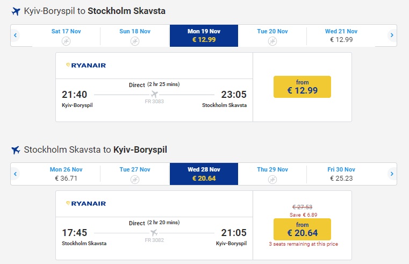Viewport: 409px width, 264px height.
Task: Show earlier return dates with left arrow
Action: 16,174
